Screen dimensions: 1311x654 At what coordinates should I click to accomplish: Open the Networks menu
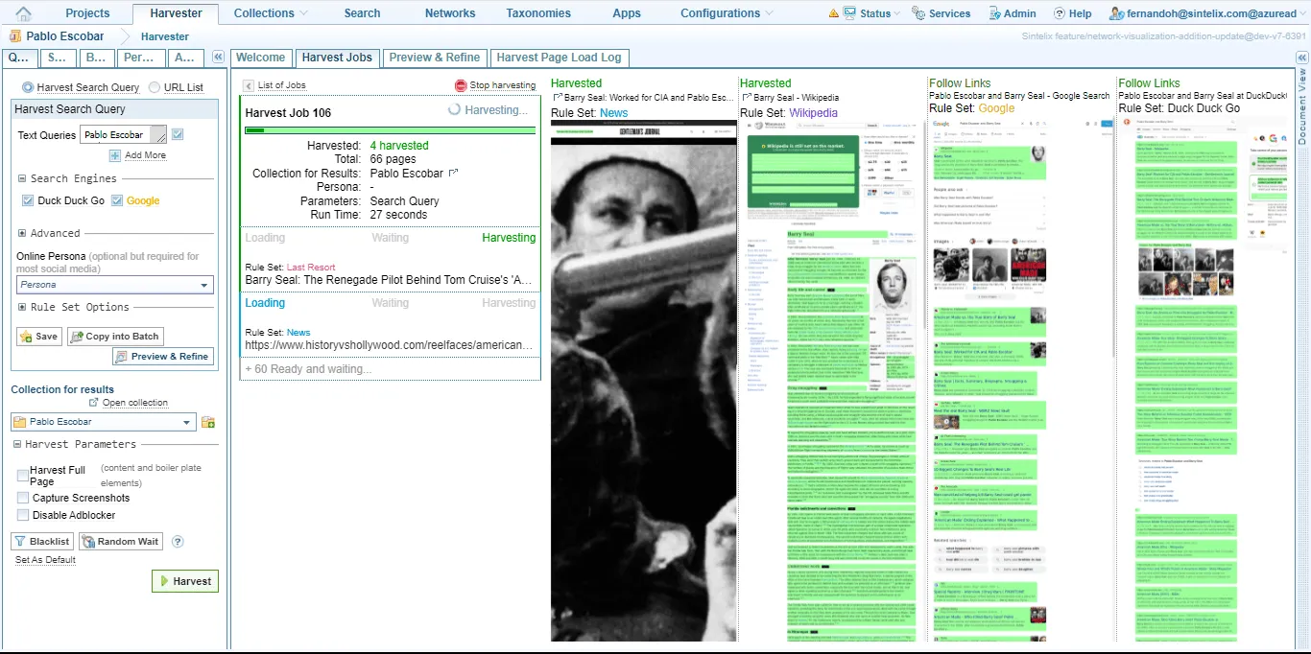point(450,13)
